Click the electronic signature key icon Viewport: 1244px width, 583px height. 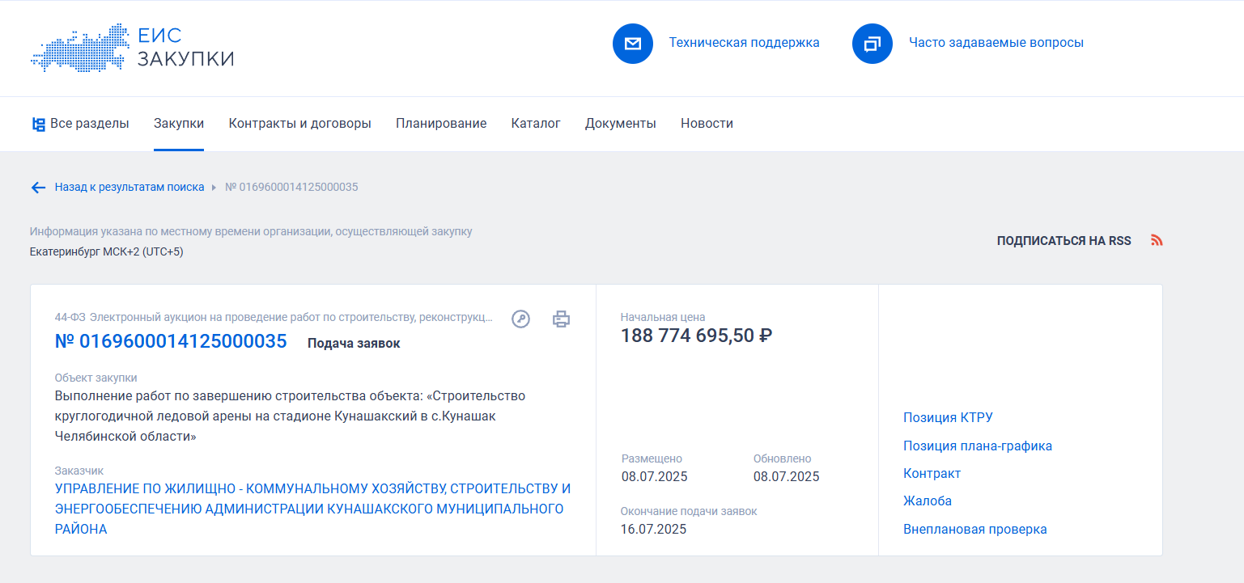tap(520, 319)
